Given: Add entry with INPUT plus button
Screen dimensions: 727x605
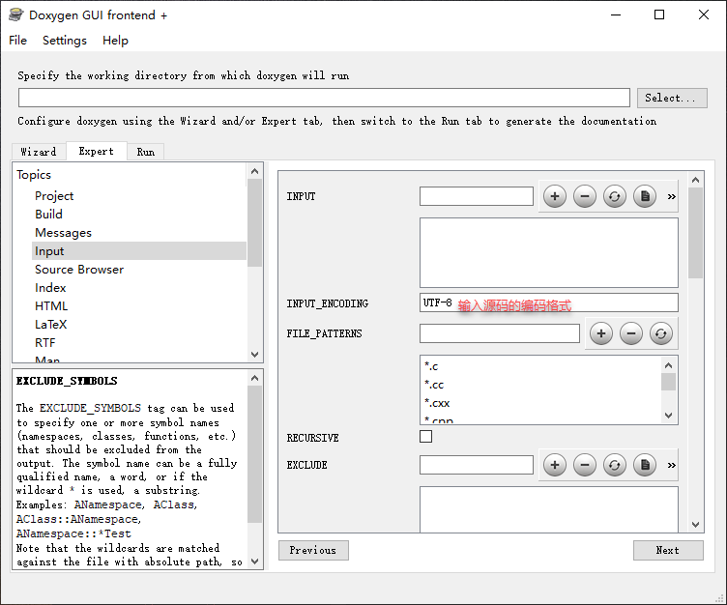Looking at the screenshot, I should pos(555,196).
